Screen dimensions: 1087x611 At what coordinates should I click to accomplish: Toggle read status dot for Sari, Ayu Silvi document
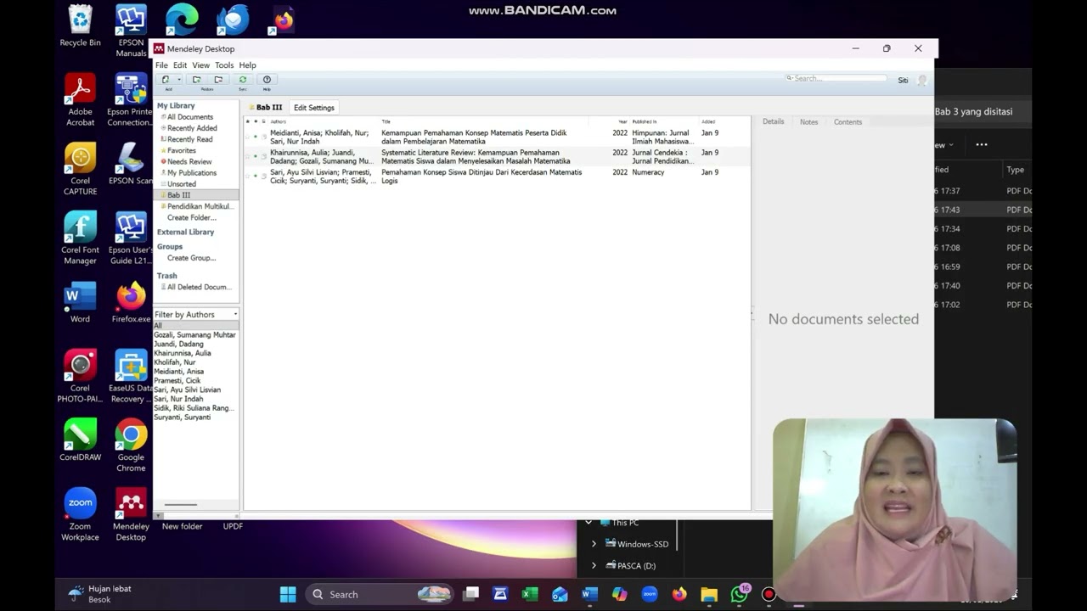click(256, 176)
